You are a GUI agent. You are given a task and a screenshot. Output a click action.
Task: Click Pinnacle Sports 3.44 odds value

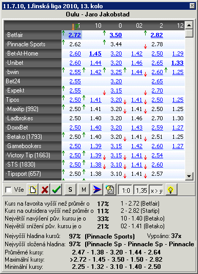click(x=116, y=44)
